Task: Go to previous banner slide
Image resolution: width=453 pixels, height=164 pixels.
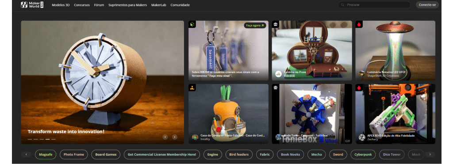Action: pos(165,137)
